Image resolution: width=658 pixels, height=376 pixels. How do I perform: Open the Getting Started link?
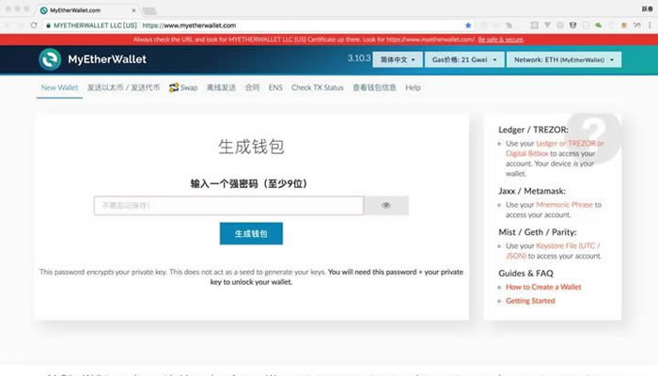click(x=530, y=301)
